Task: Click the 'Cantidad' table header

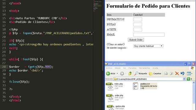Action: tap(138, 15)
